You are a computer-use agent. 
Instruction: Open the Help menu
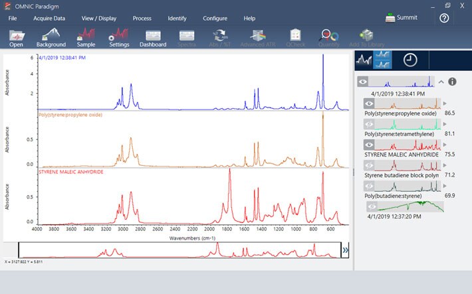pos(249,19)
